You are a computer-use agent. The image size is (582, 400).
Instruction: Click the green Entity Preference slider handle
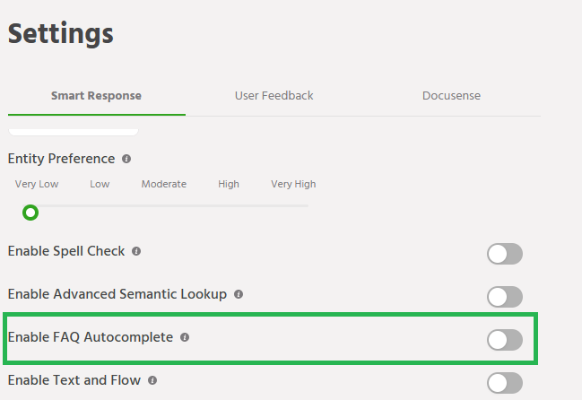coord(30,213)
